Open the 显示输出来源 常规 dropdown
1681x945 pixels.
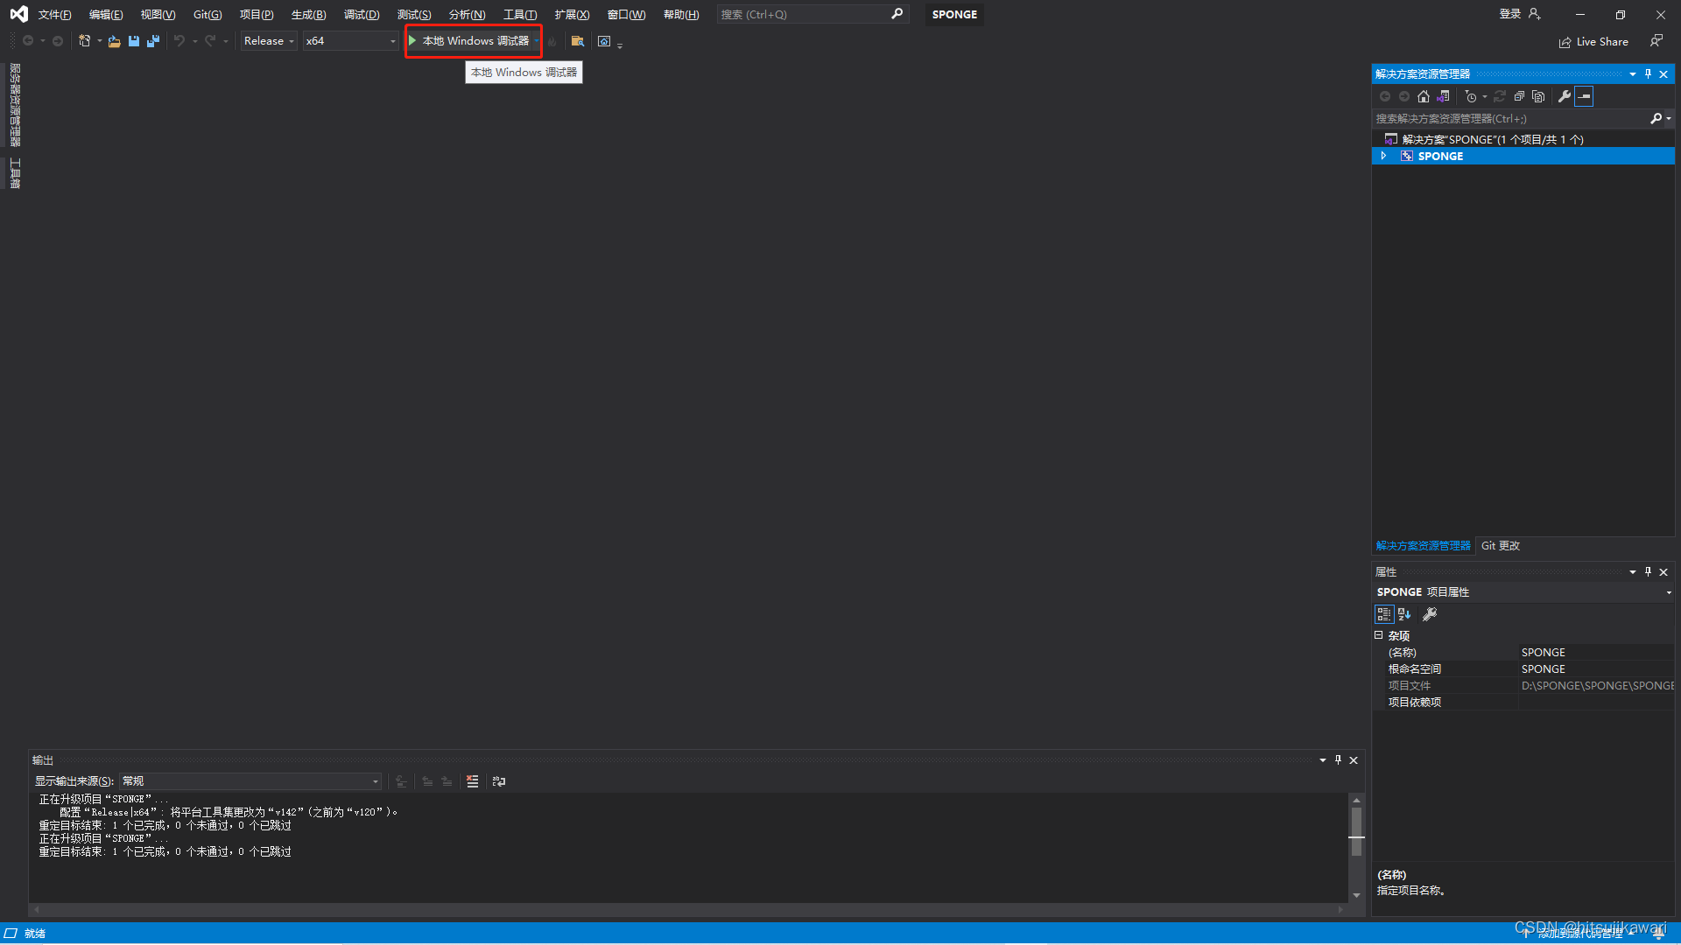[x=250, y=781]
